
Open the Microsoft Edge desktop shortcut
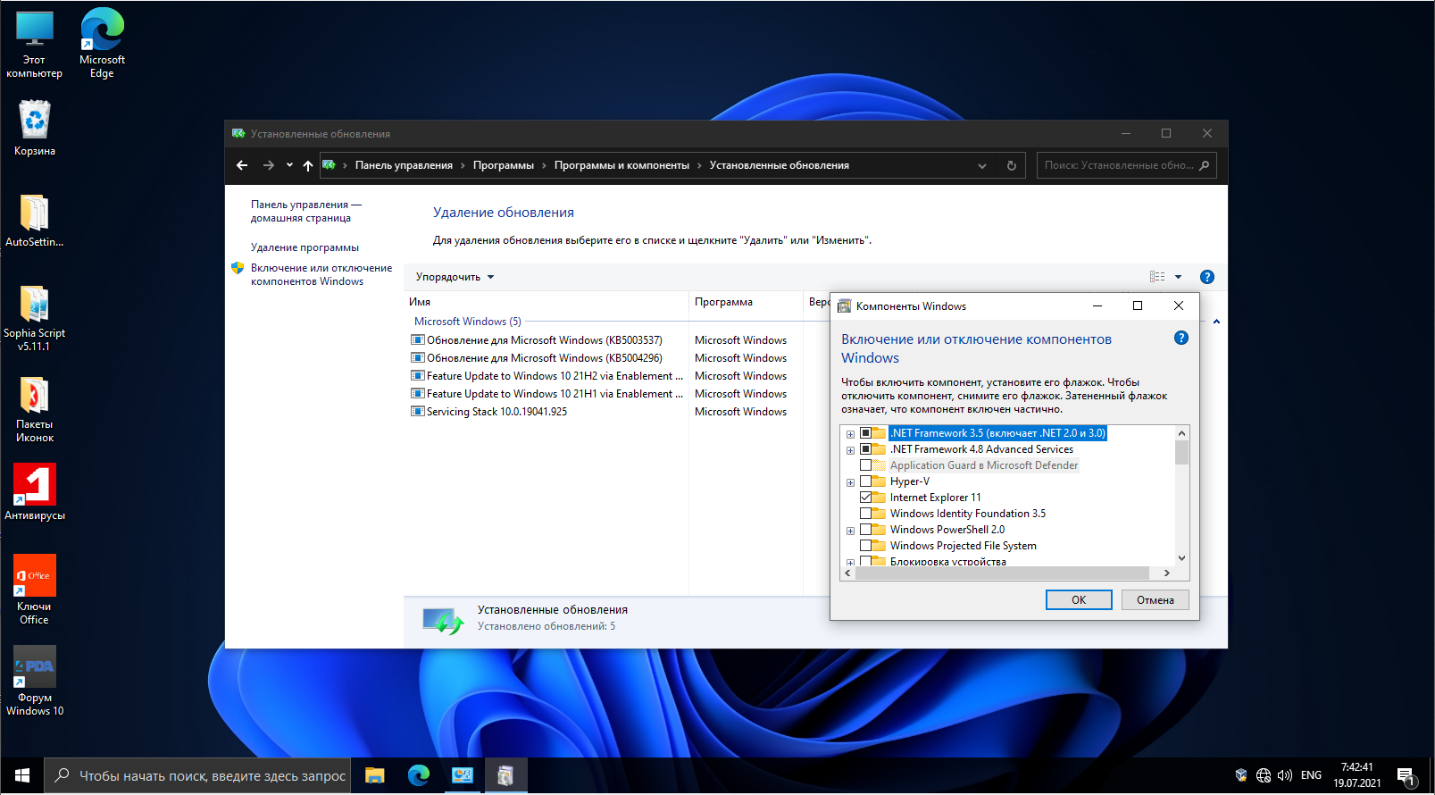coord(102,45)
